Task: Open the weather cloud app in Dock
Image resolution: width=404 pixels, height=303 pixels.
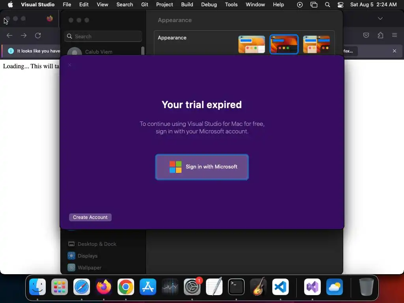Action: coord(335,287)
